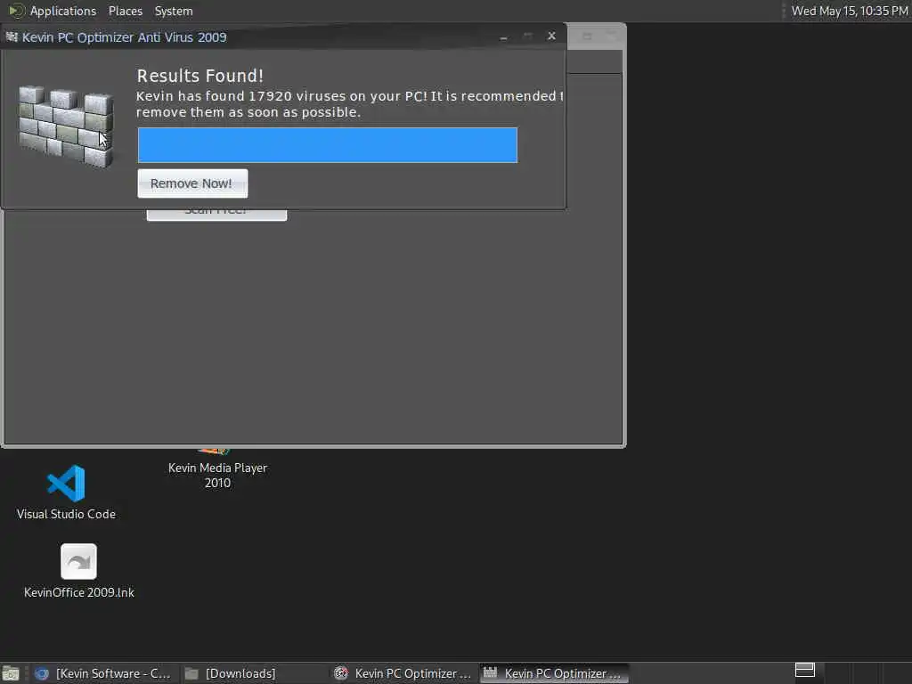The image size is (912, 684).
Task: Click the 17920 viruses found message
Action: pyautogui.click(x=349, y=104)
